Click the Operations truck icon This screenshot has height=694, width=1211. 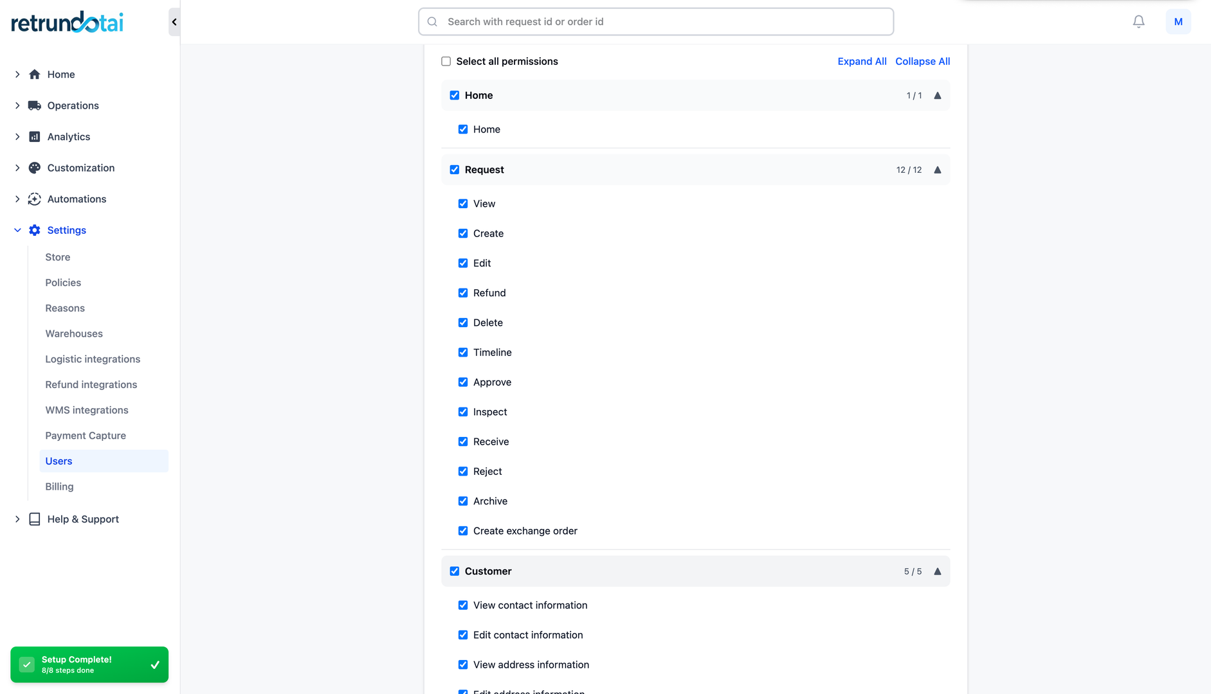(35, 105)
